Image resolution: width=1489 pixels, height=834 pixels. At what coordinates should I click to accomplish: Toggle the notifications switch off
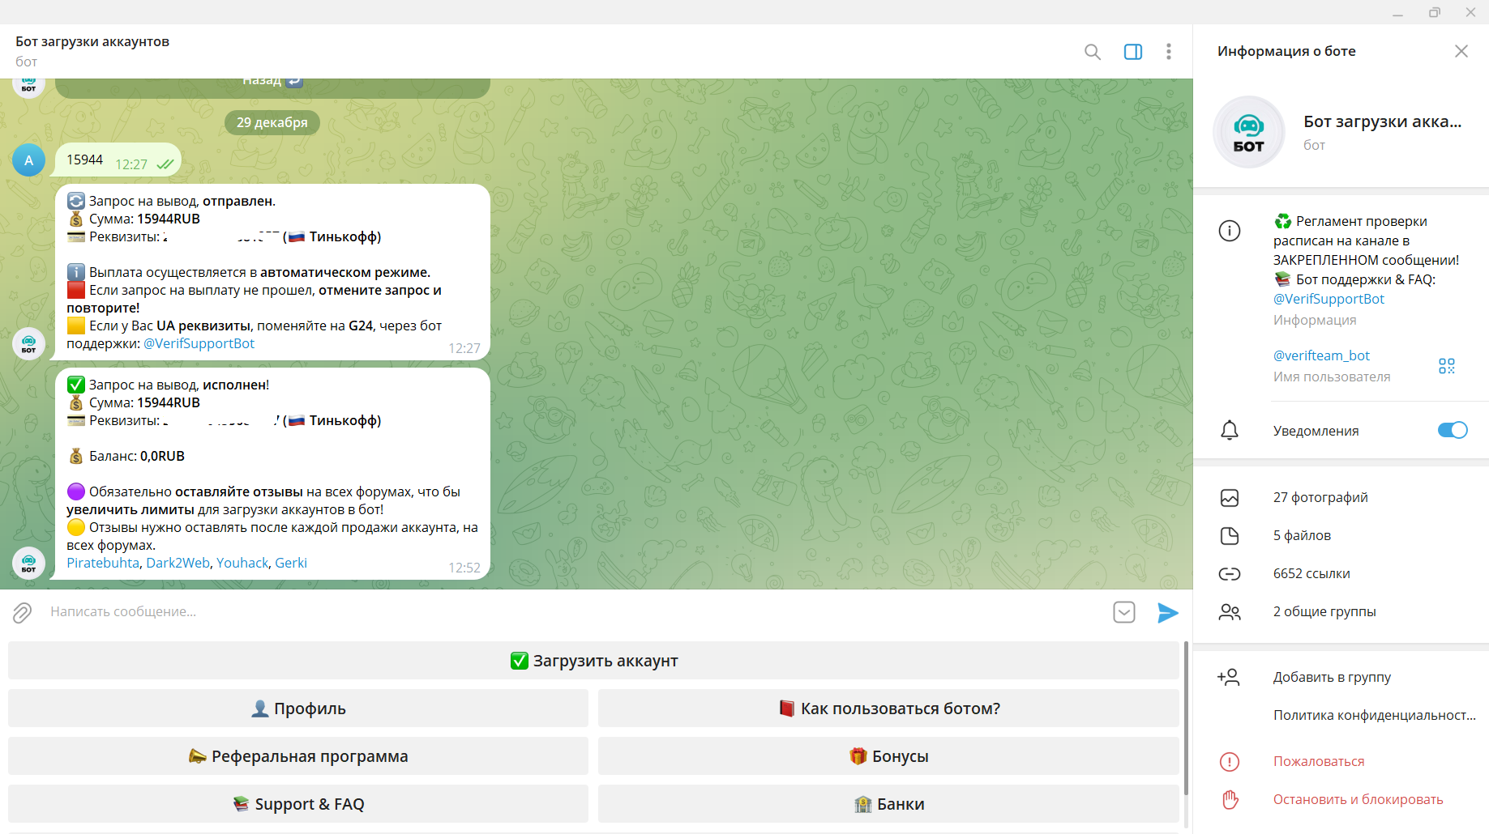(1452, 430)
